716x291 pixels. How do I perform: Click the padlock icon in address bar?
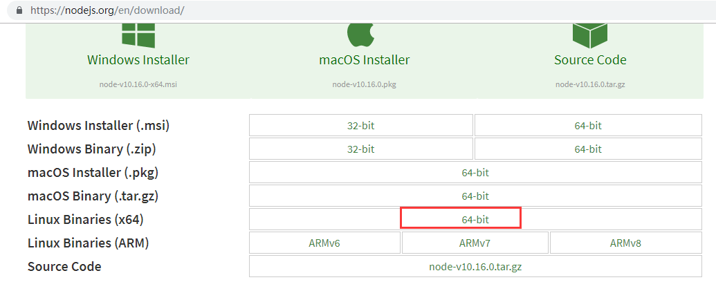tap(18, 11)
